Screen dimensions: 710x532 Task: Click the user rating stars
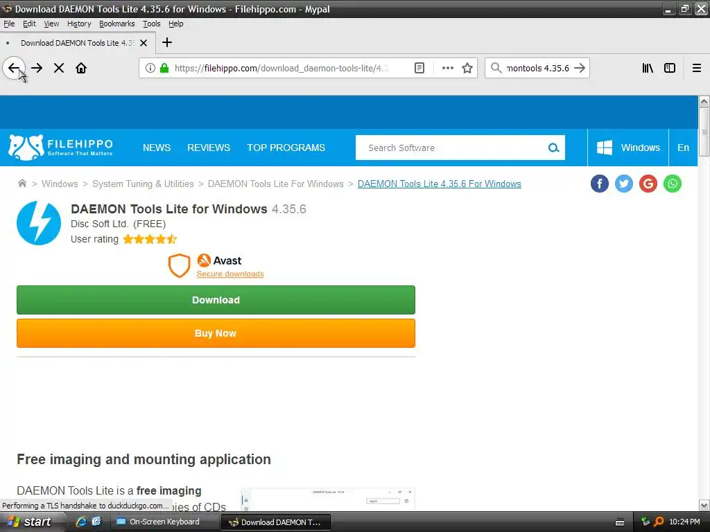pyautogui.click(x=150, y=239)
